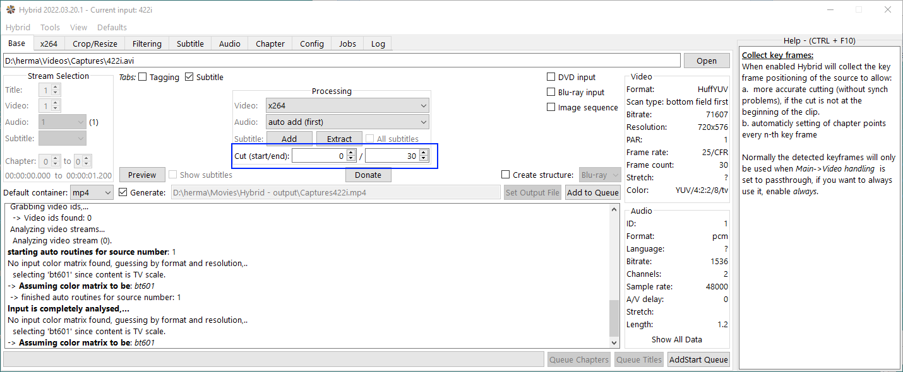Switch to the Config tab

pyautogui.click(x=312, y=44)
